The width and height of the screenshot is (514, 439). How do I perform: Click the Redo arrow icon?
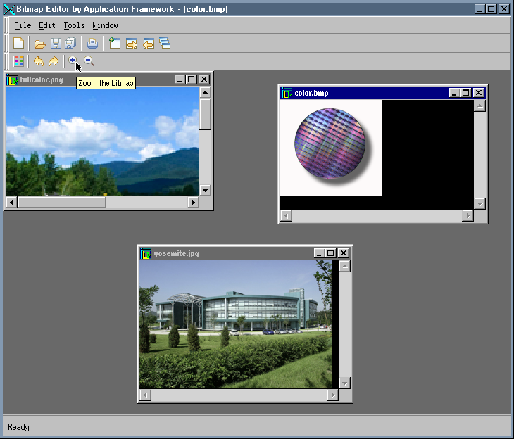(x=54, y=62)
